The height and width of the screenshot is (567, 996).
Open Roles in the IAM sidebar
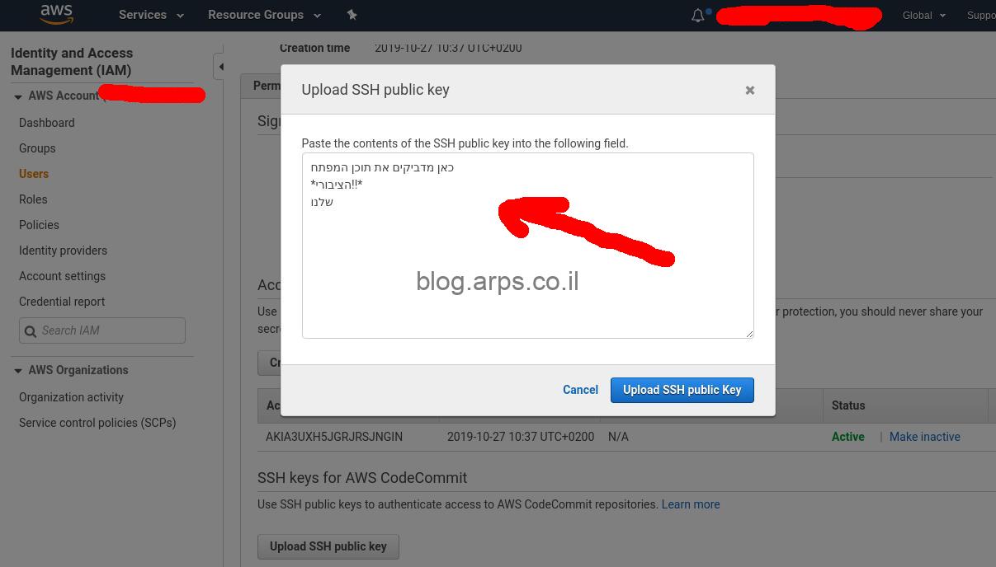pyautogui.click(x=33, y=199)
